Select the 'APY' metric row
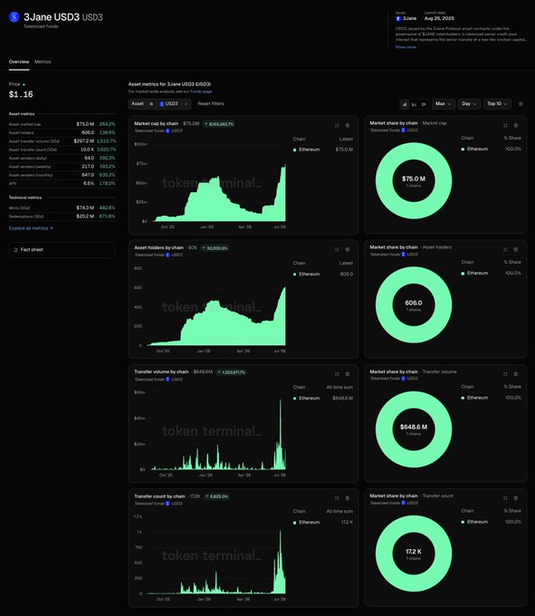Screen dimensions: 535x616 pyautogui.click(x=62, y=184)
